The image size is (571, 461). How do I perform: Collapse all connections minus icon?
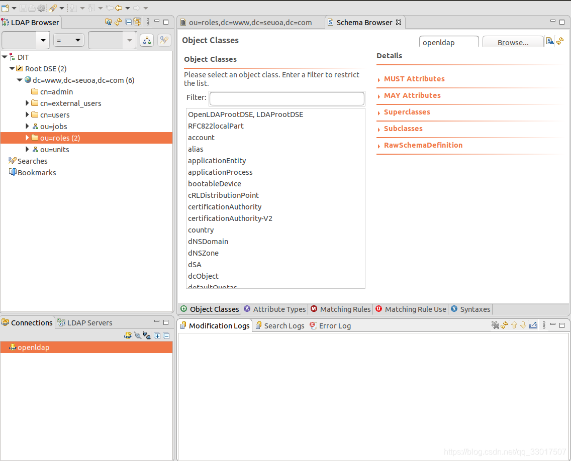click(166, 336)
